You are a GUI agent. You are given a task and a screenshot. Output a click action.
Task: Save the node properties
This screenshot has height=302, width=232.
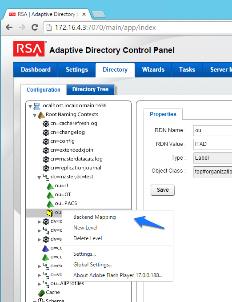tap(163, 190)
